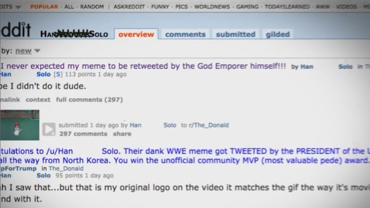Viewport: 370px width, 208px height.
Task: Open the subreddits dropdown arrow at top
Action: (x=18, y=7)
